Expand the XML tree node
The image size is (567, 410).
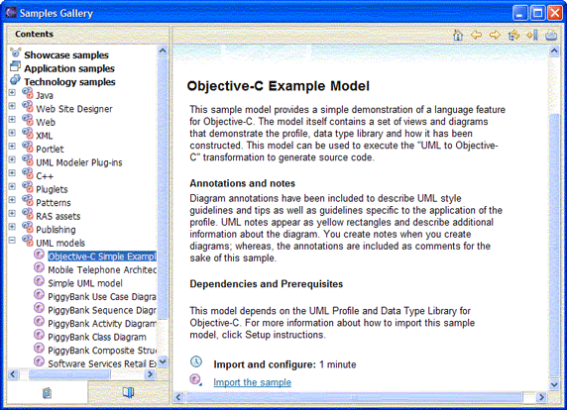point(12,133)
